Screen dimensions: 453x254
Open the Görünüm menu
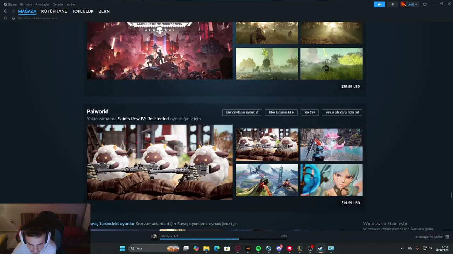(26, 4)
